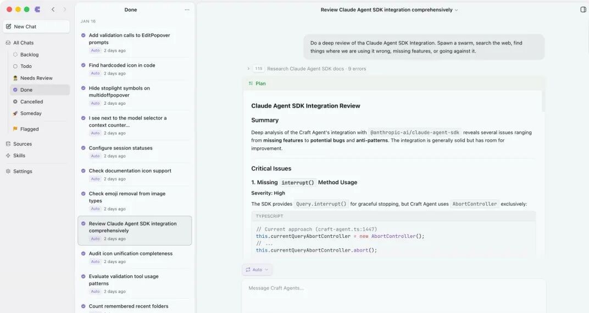The height and width of the screenshot is (313, 589).
Task: Open the Auto mode dropdown
Action: tap(257, 270)
